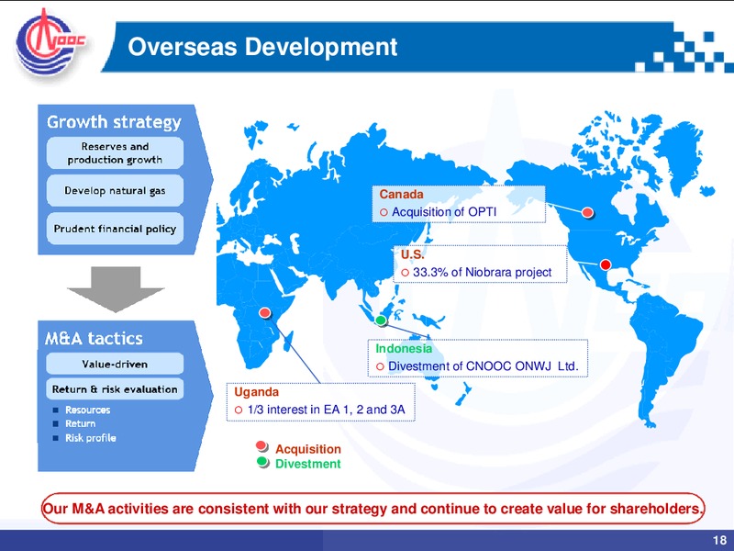This screenshot has width=734, height=551.
Task: Click the 'Canada' callout label
Action: coord(401,195)
